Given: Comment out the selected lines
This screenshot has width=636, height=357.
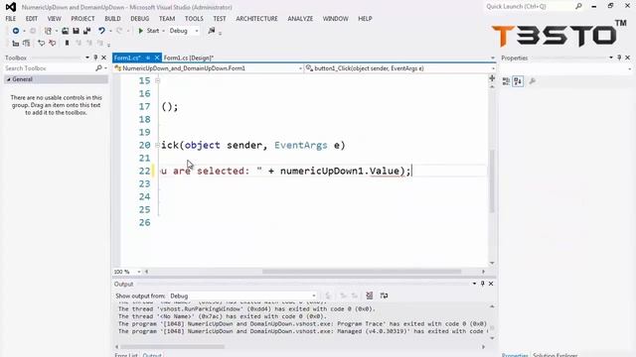Looking at the screenshot, I should coord(42,43).
